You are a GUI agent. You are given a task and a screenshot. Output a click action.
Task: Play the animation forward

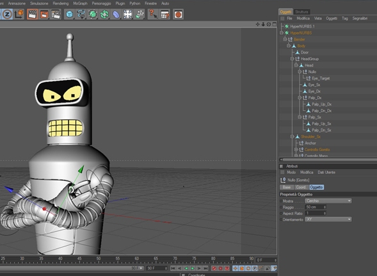click(193, 268)
